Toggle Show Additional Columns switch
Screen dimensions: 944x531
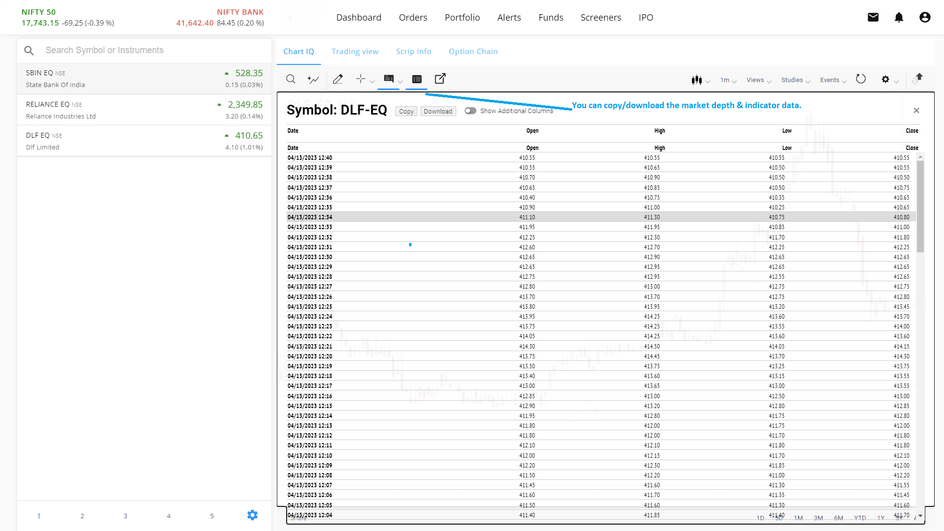(x=471, y=111)
